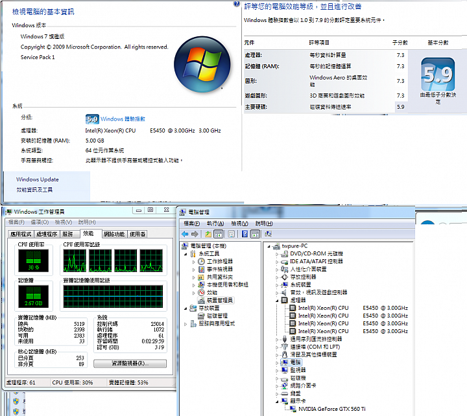Screen dimensions: 467x416
Task: Click the DVD/CD-ROM 光碟機 drive icon
Action: pos(285,253)
